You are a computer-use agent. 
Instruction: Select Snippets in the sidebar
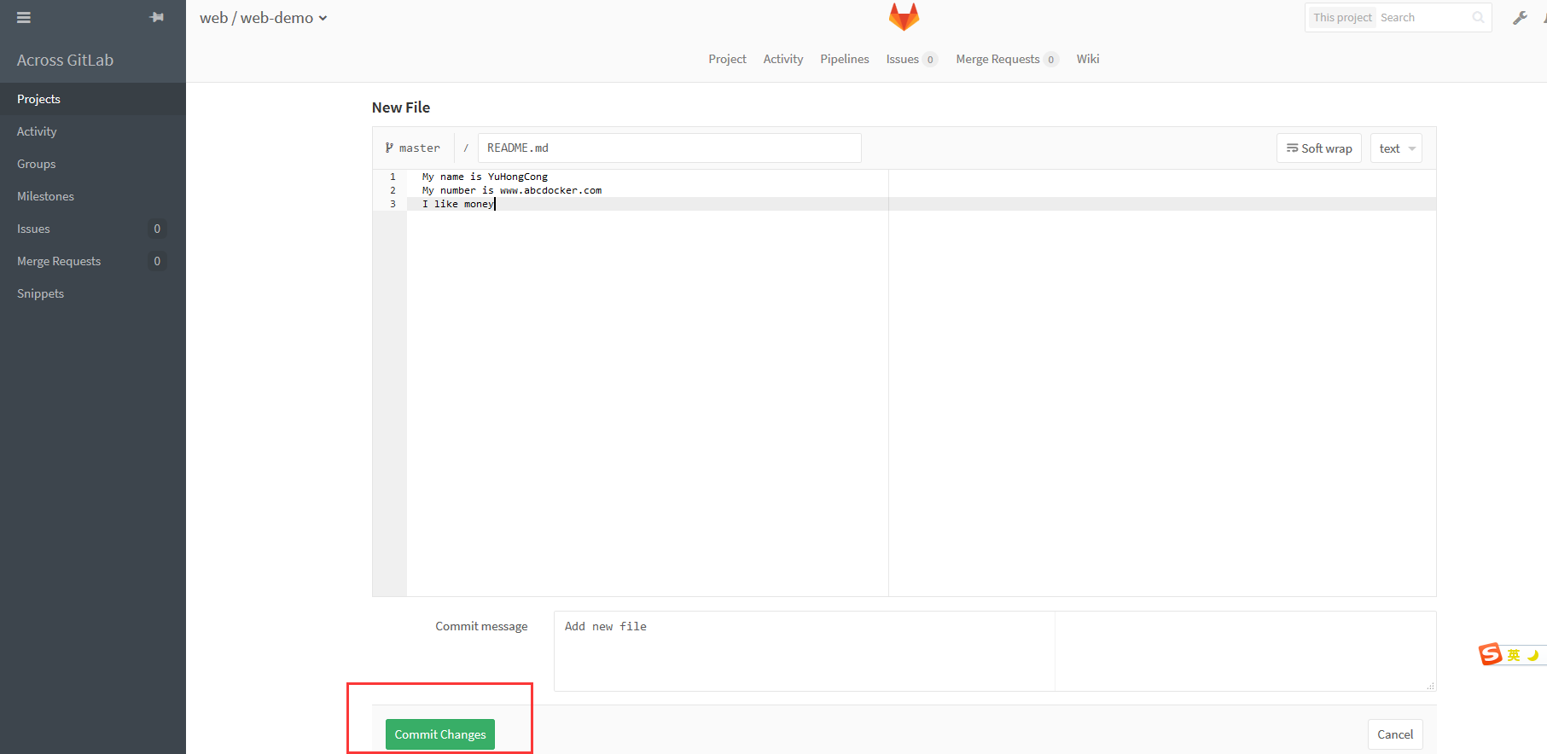coord(93,293)
